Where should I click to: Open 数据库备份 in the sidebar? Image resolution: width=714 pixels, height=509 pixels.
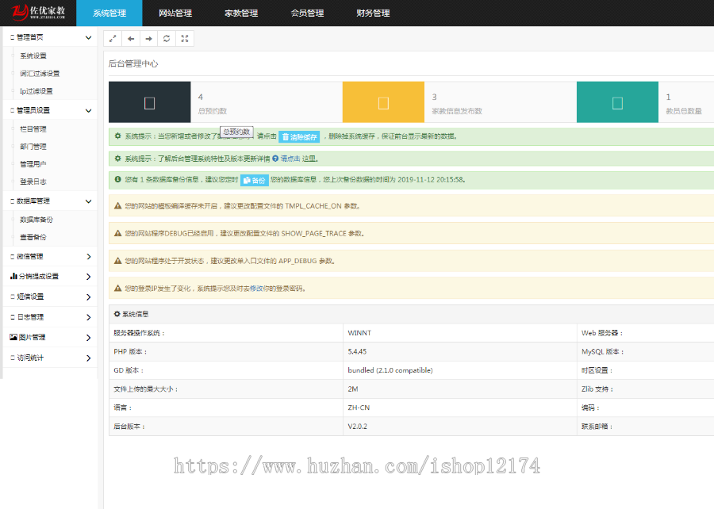(x=36, y=220)
